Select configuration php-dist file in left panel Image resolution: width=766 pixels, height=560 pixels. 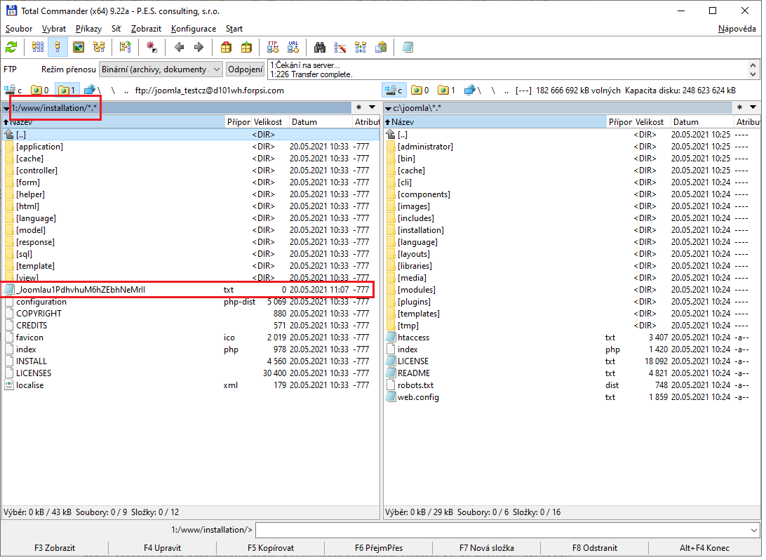[x=191, y=302]
